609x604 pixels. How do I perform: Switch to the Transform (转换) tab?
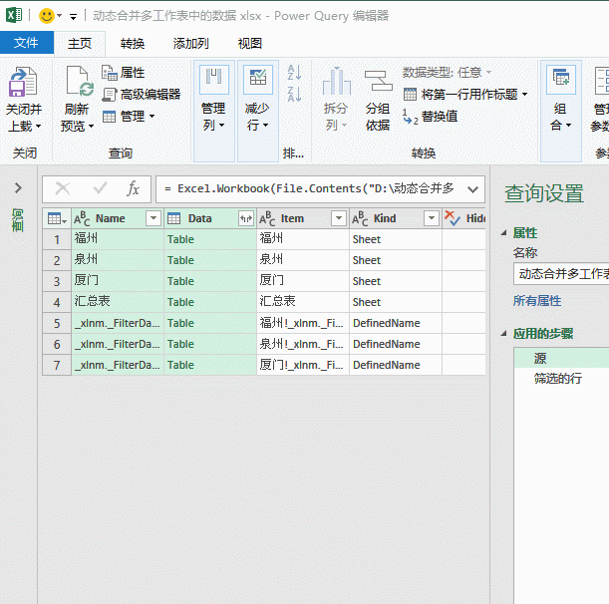tap(133, 44)
